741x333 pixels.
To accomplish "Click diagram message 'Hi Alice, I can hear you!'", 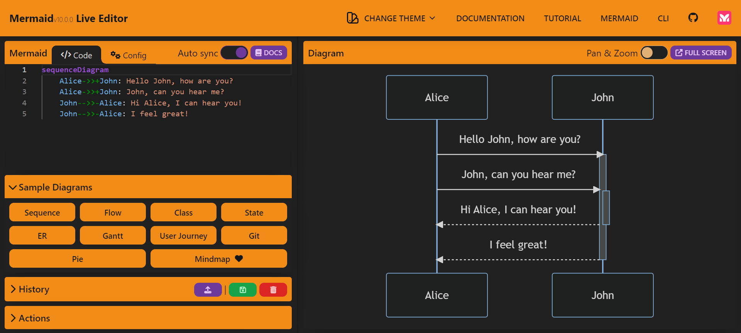I will (x=518, y=209).
